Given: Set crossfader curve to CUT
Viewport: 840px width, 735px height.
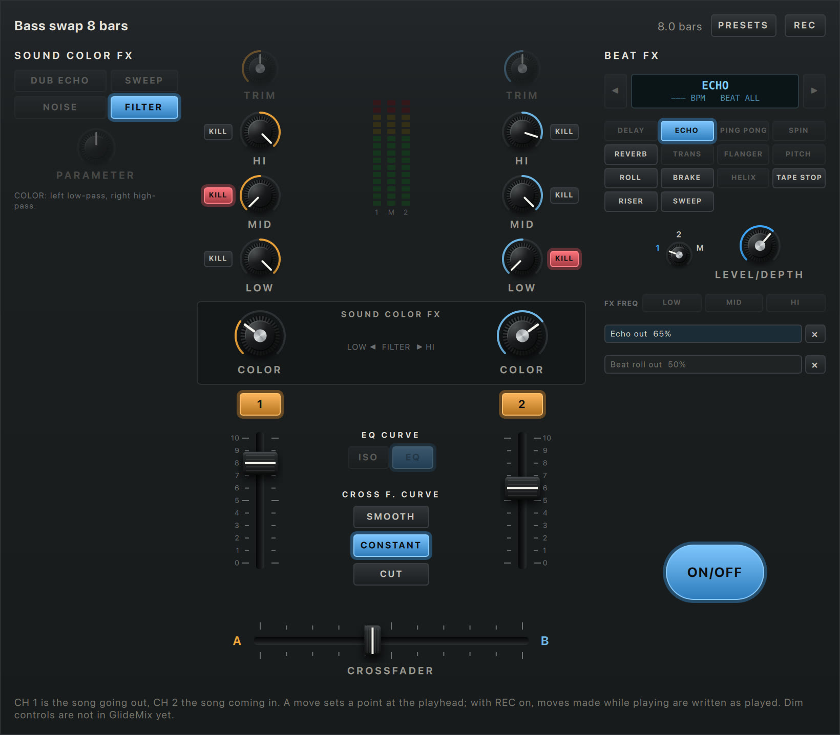Looking at the screenshot, I should 391,574.
